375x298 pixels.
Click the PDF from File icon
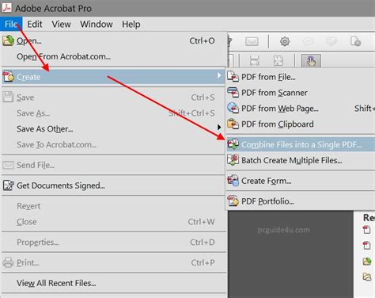(233, 77)
